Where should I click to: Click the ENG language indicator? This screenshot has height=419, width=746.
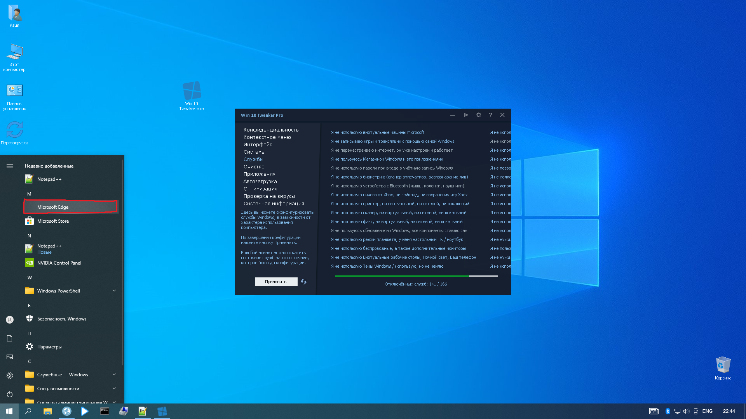coord(708,411)
